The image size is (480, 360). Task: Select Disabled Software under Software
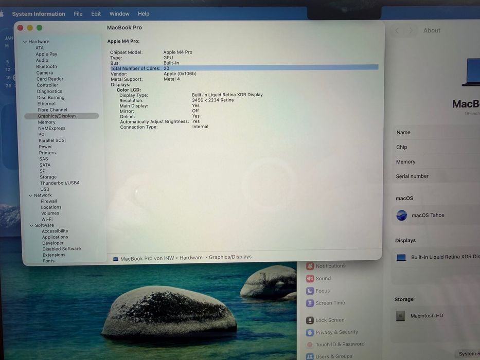(x=62, y=249)
